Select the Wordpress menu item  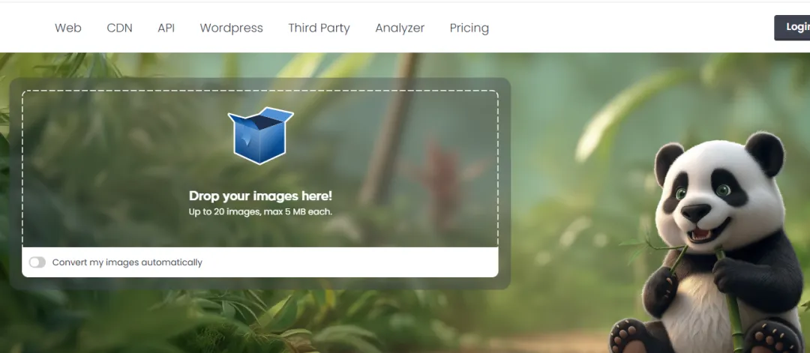(x=232, y=28)
